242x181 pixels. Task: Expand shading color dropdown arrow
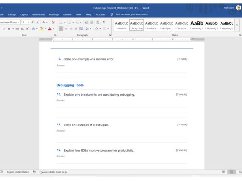tap(100, 29)
